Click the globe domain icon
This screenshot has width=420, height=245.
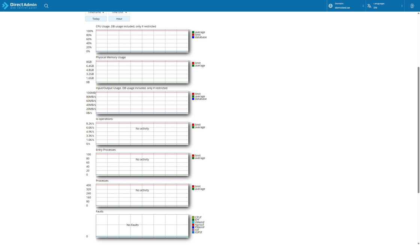[330, 6]
